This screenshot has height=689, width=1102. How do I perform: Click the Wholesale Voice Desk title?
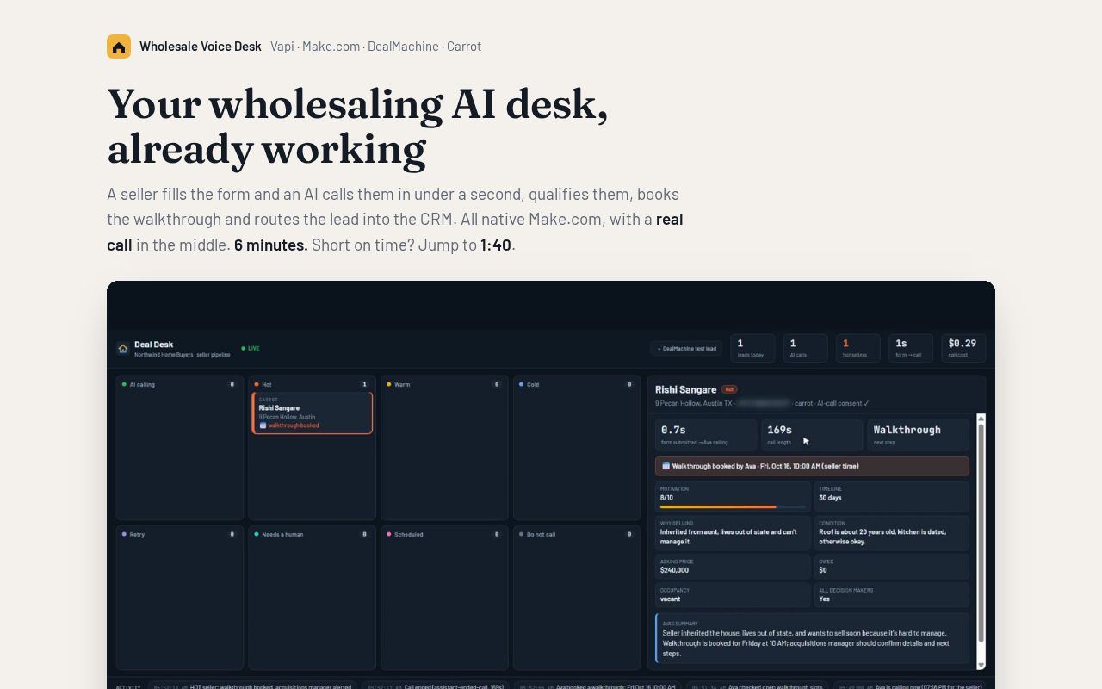pyautogui.click(x=201, y=47)
